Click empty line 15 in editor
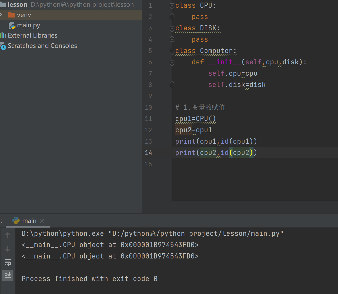This screenshot has height=294, width=338. (x=255, y=164)
